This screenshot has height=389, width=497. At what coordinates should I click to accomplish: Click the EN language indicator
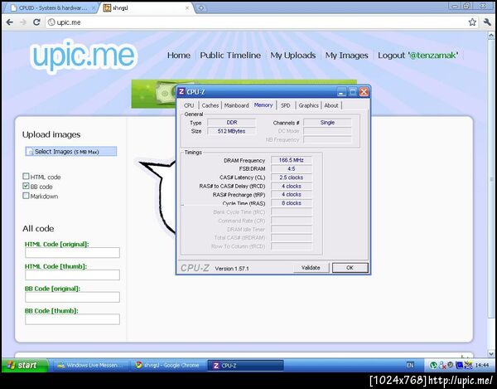410,365
